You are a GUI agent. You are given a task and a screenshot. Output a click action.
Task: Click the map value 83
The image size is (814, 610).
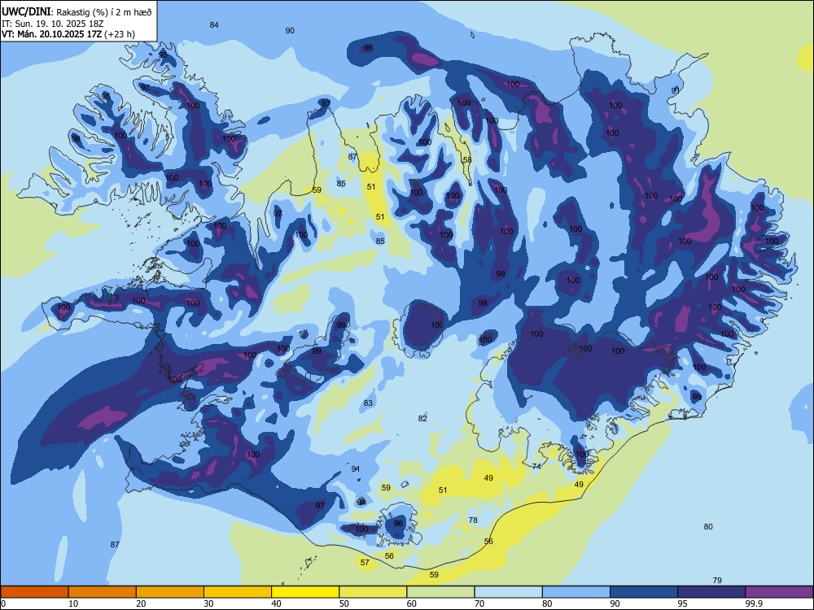pyautogui.click(x=368, y=403)
